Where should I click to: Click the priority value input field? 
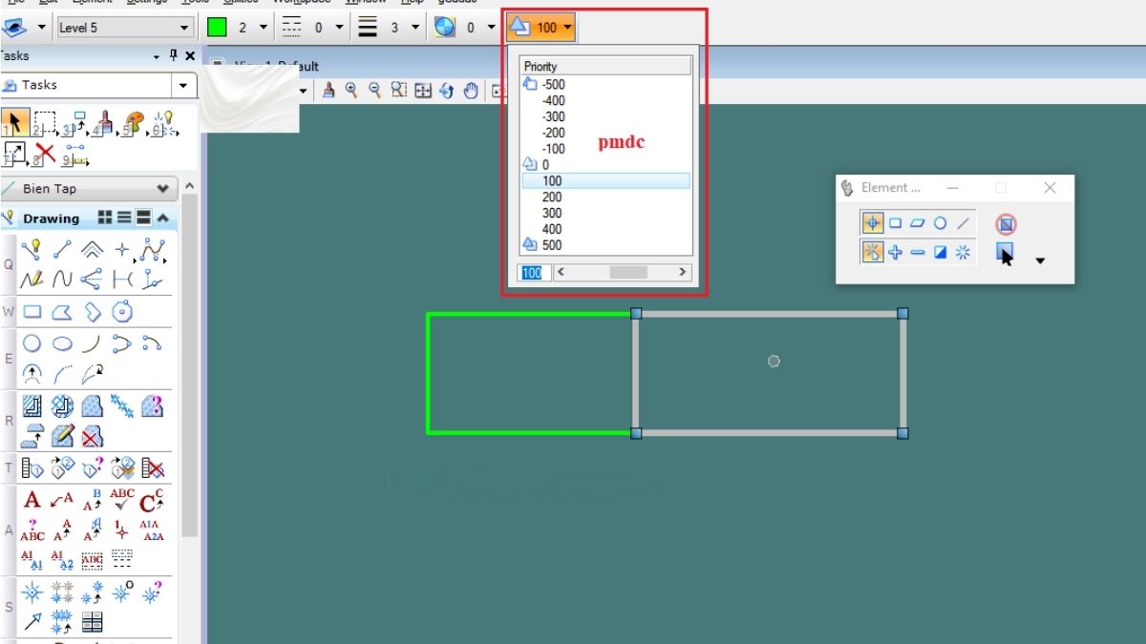pyautogui.click(x=532, y=273)
